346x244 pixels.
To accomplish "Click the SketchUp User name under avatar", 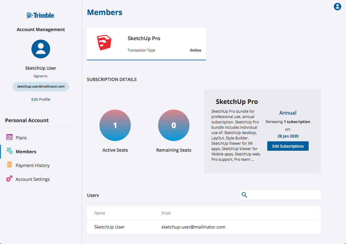I will click(41, 68).
